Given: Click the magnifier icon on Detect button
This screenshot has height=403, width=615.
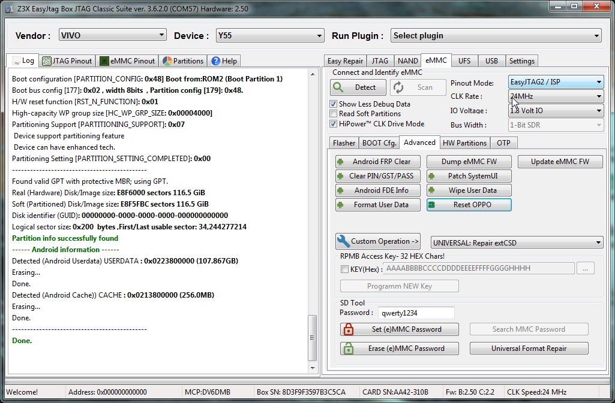Looking at the screenshot, I should [x=338, y=87].
